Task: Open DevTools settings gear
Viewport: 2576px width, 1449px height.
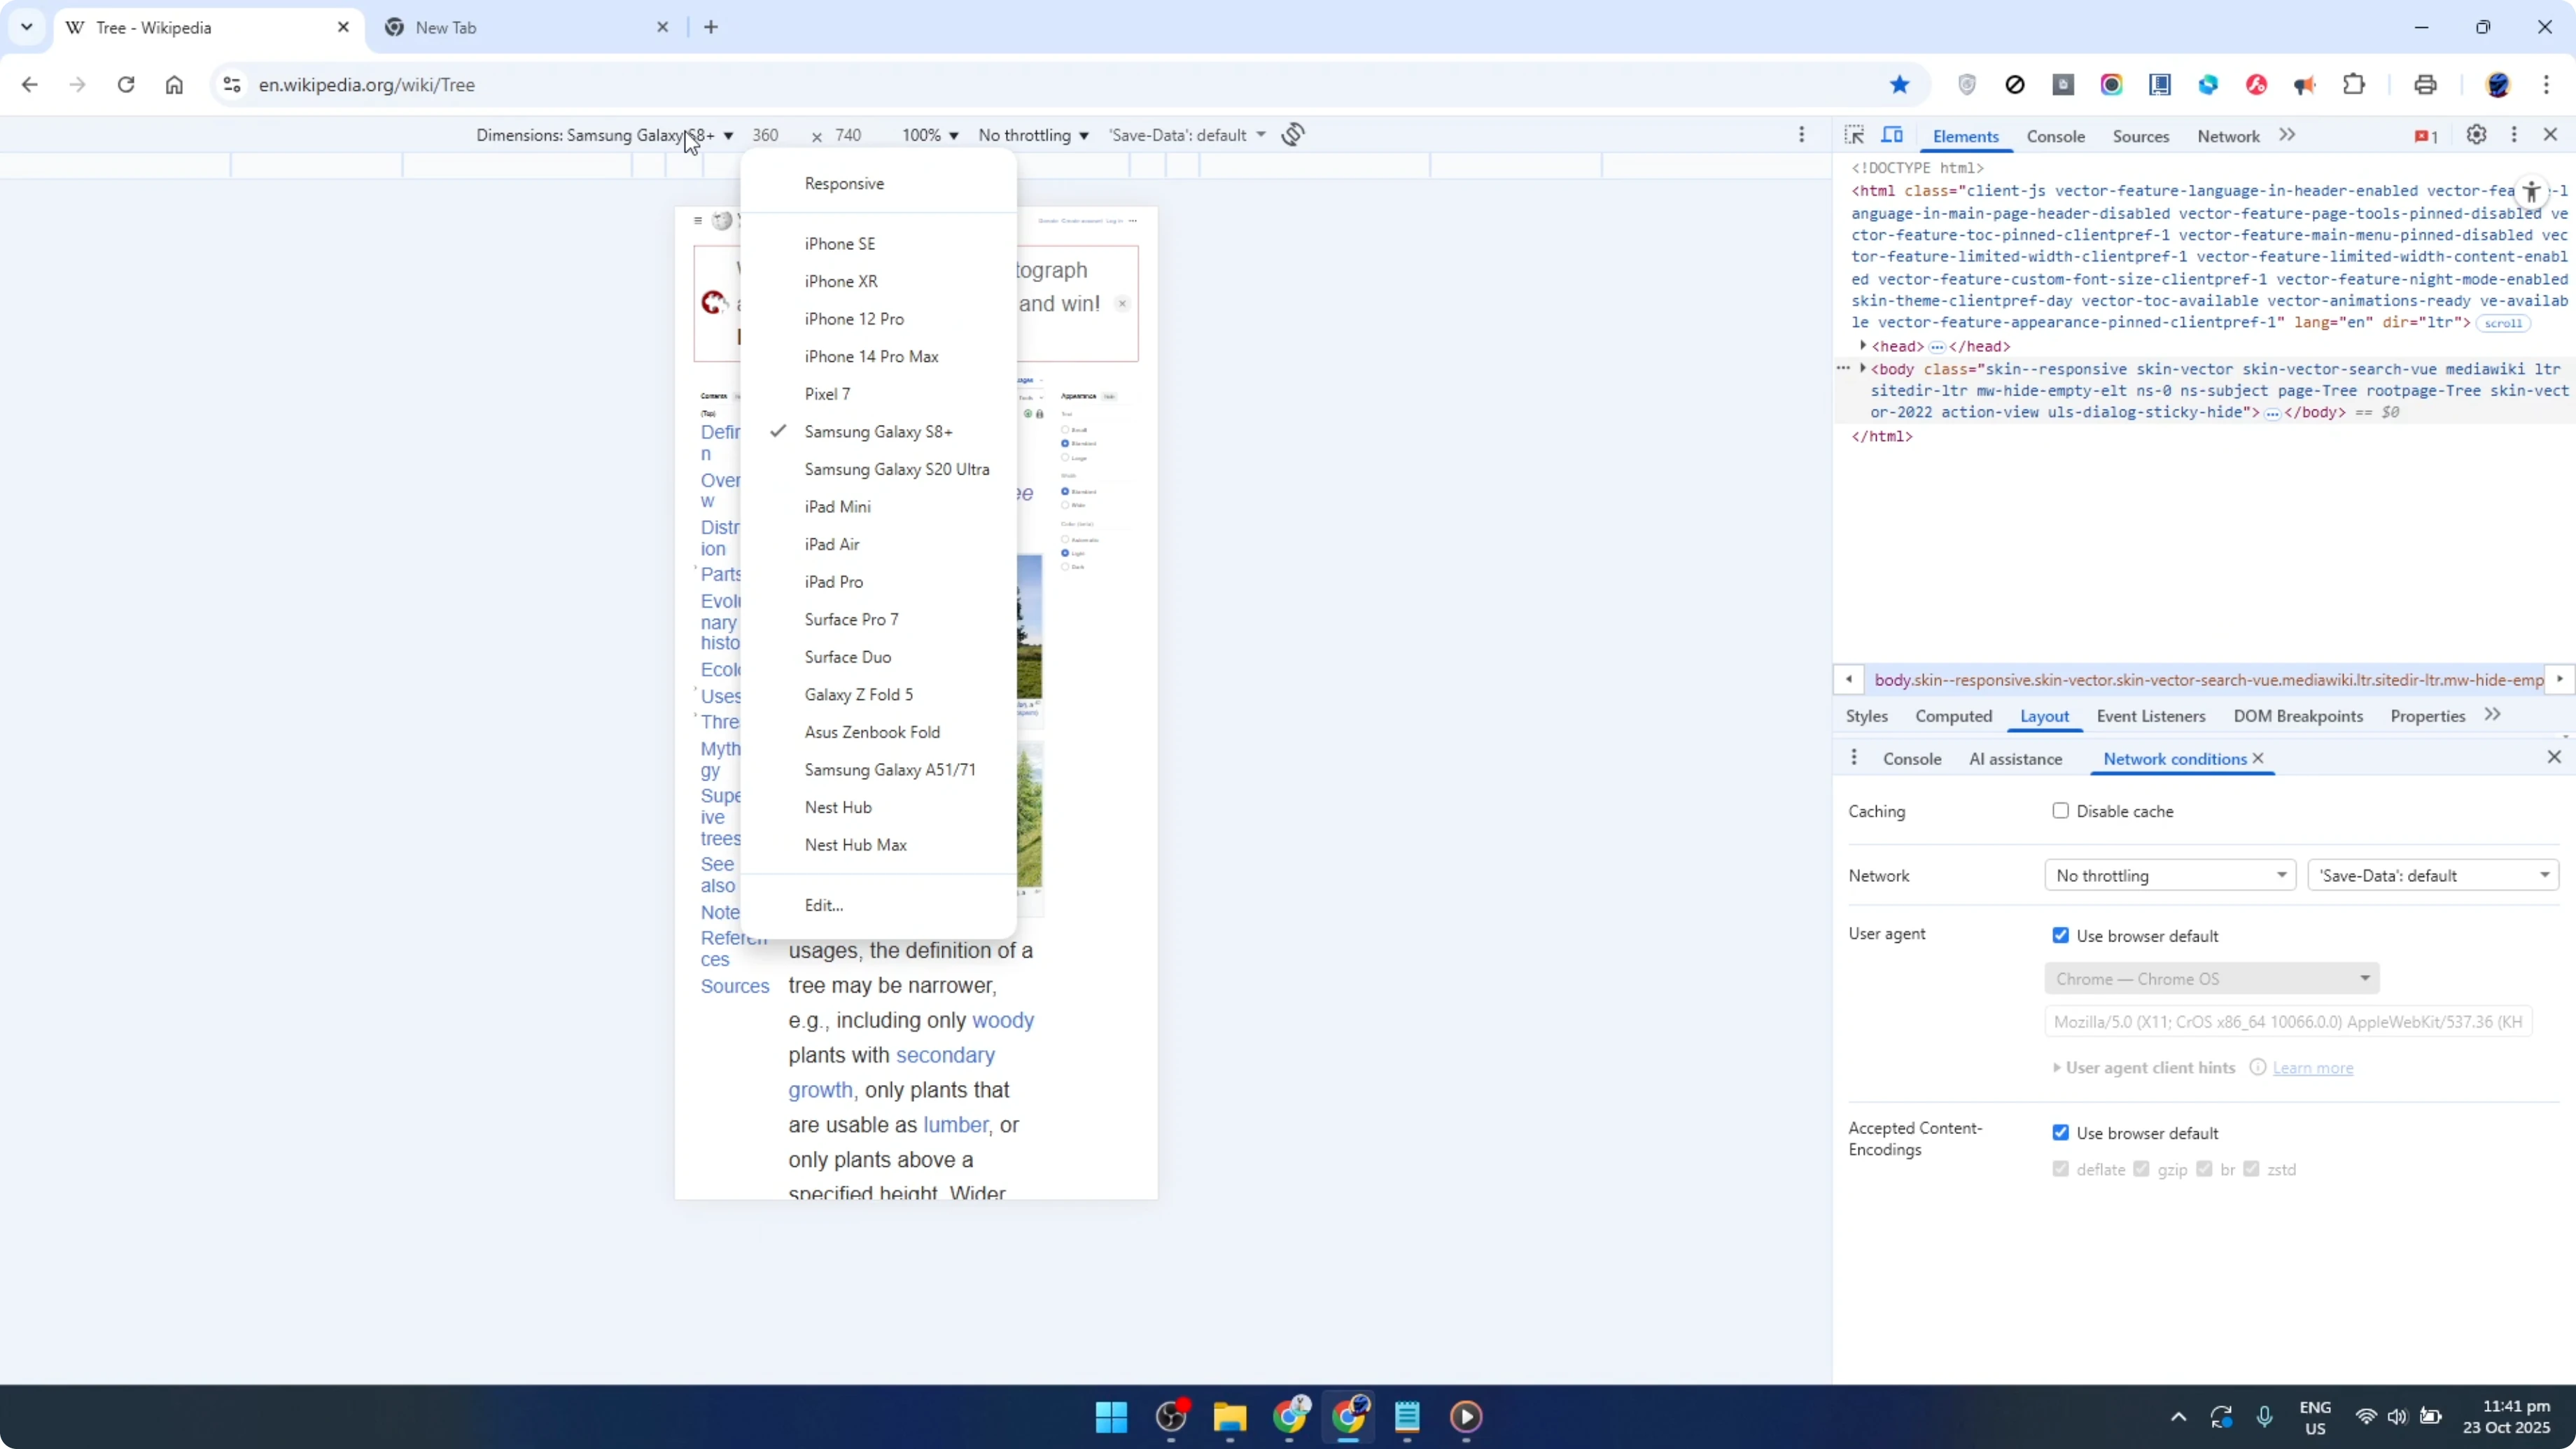Action: 2476,135
